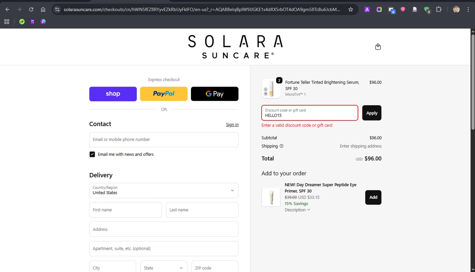The image size is (475, 272).
Task: Open the shopping bag cart icon
Action: click(x=378, y=47)
